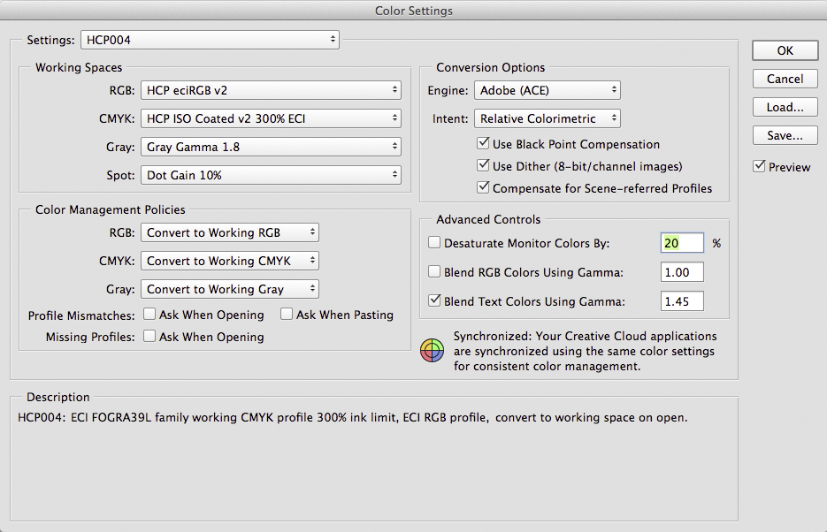Click the Save... button
Image resolution: width=827 pixels, height=532 pixels.
pyautogui.click(x=785, y=135)
